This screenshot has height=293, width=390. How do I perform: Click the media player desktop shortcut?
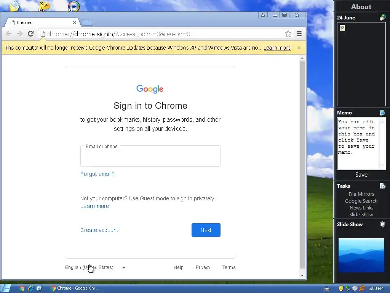(x=74, y=6)
